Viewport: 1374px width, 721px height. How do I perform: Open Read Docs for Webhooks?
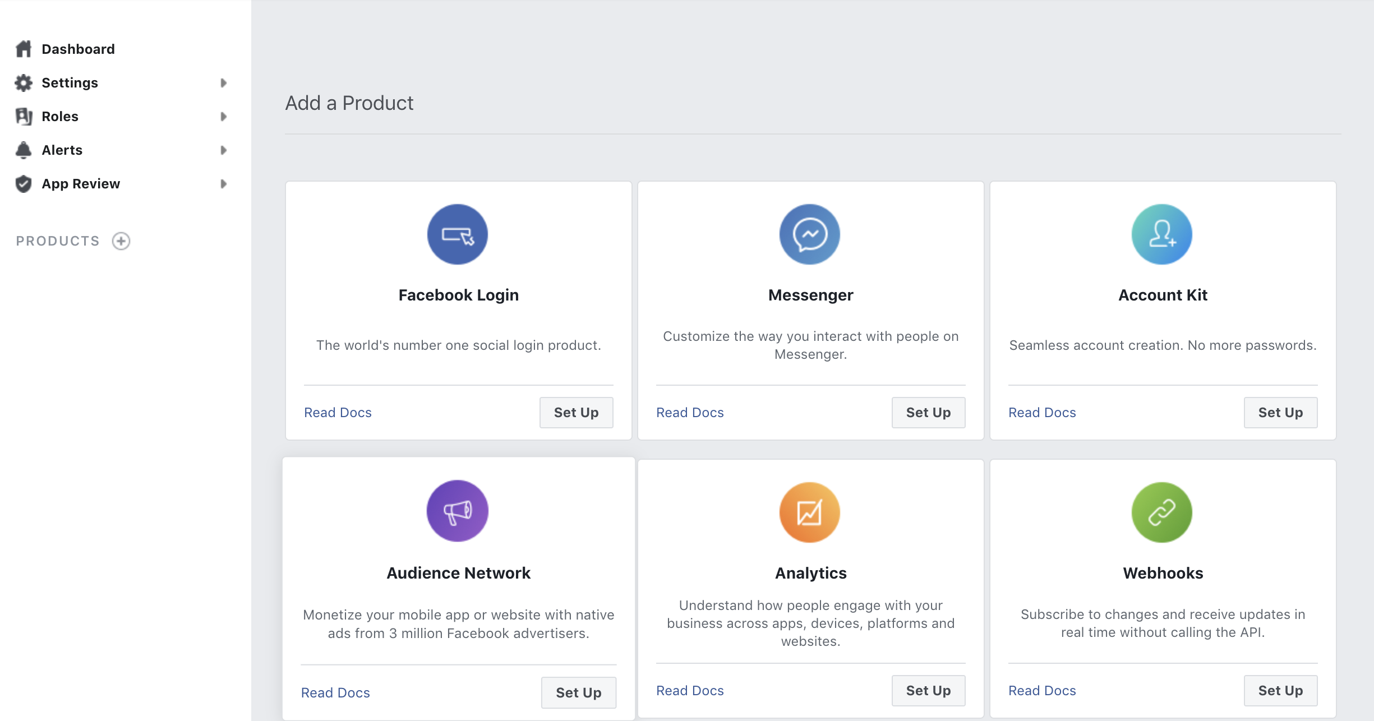[x=1042, y=691]
